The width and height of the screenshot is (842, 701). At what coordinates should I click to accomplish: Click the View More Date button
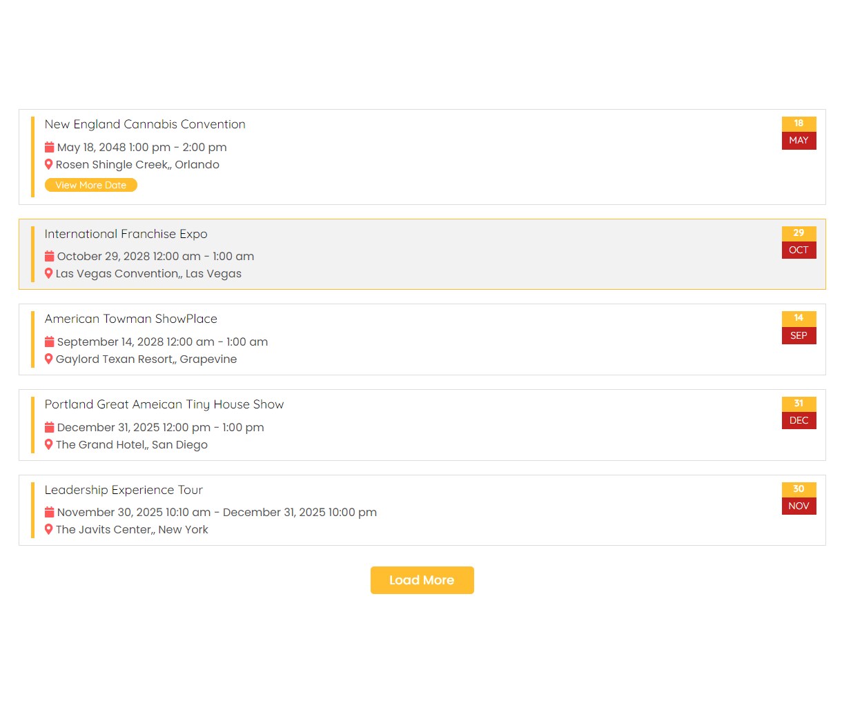click(91, 185)
